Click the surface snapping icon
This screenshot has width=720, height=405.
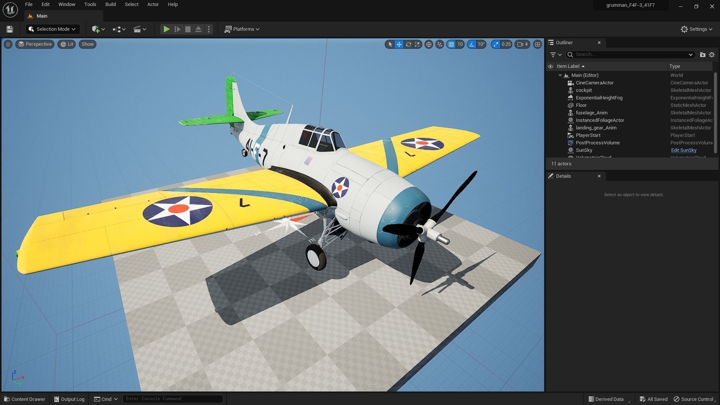pos(439,44)
